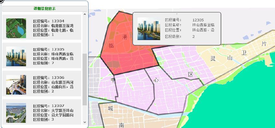Image resolution: width=275 pixels, height=128 pixels.
Task: Click the 详细信息显示 header bar
Action: (x=45, y=9)
